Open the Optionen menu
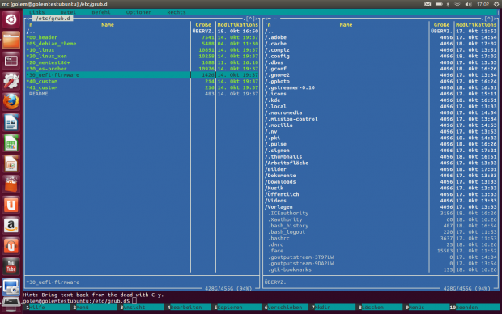The image size is (502, 314). coord(138,12)
